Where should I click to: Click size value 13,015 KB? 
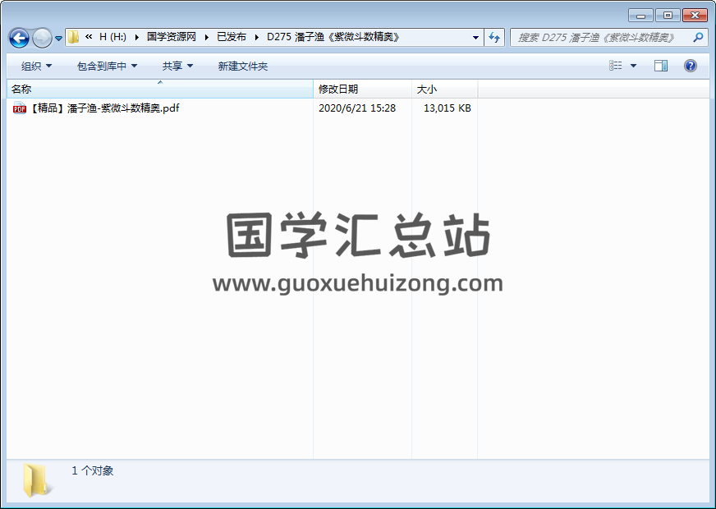point(447,108)
